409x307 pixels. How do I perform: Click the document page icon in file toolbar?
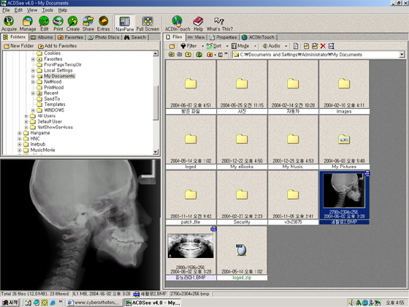[x=296, y=46]
